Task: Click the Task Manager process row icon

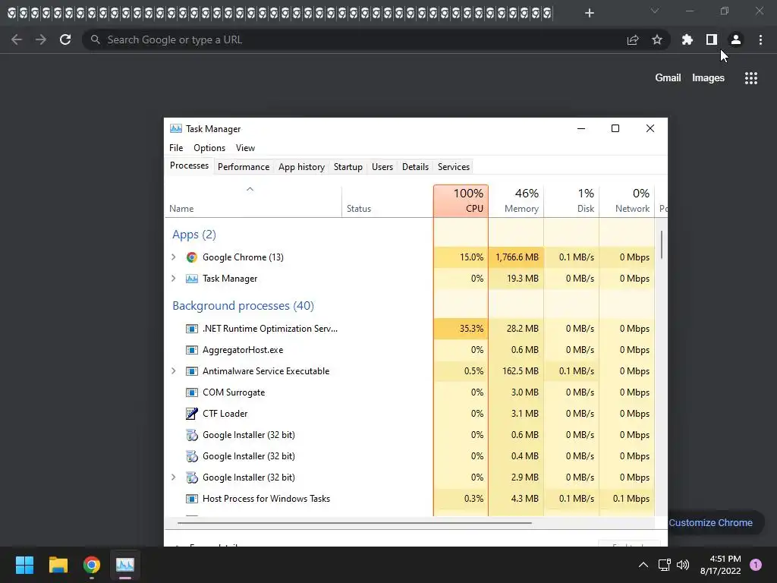Action: click(x=192, y=279)
